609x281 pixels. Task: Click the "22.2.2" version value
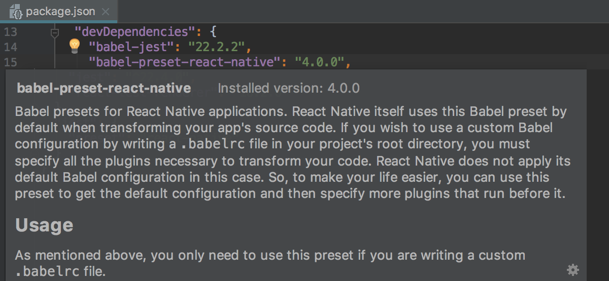(x=217, y=48)
